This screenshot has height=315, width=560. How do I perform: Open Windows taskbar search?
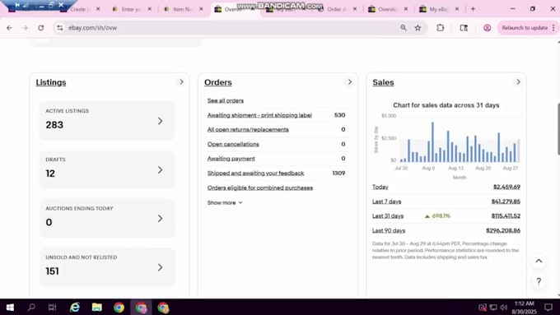pos(31,307)
